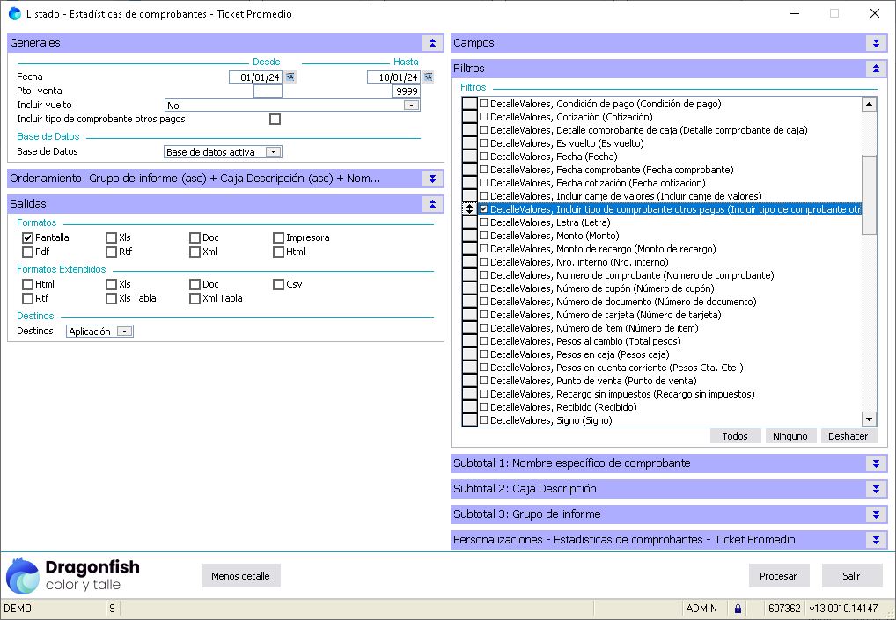Open calendar picker for Fecha Hasta

pyautogui.click(x=428, y=77)
